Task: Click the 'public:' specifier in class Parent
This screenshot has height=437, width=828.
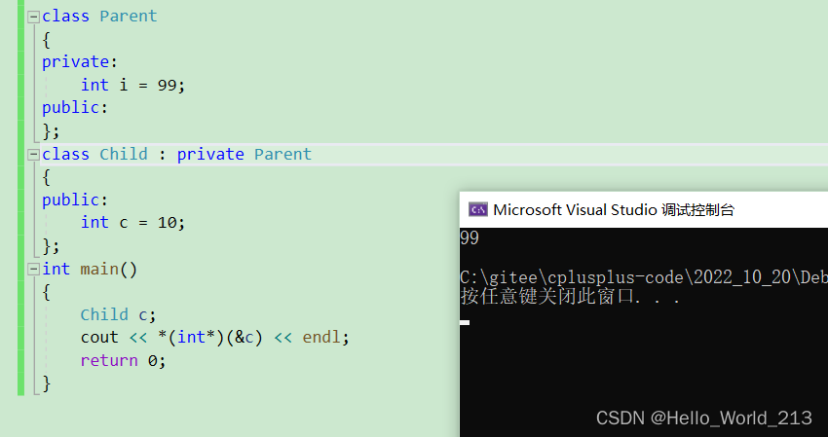Action: [75, 108]
